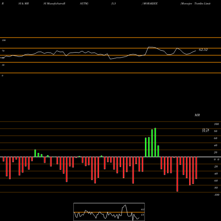
Task: Click the 80 label on MR axis
Action: [x=216, y=131]
